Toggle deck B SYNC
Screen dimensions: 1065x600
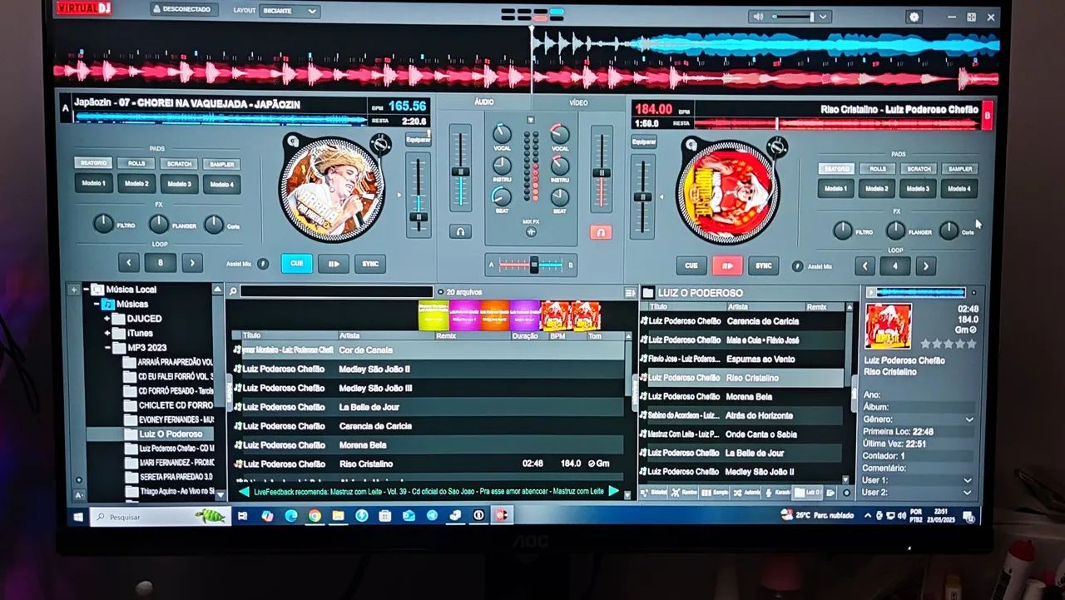[x=763, y=265]
